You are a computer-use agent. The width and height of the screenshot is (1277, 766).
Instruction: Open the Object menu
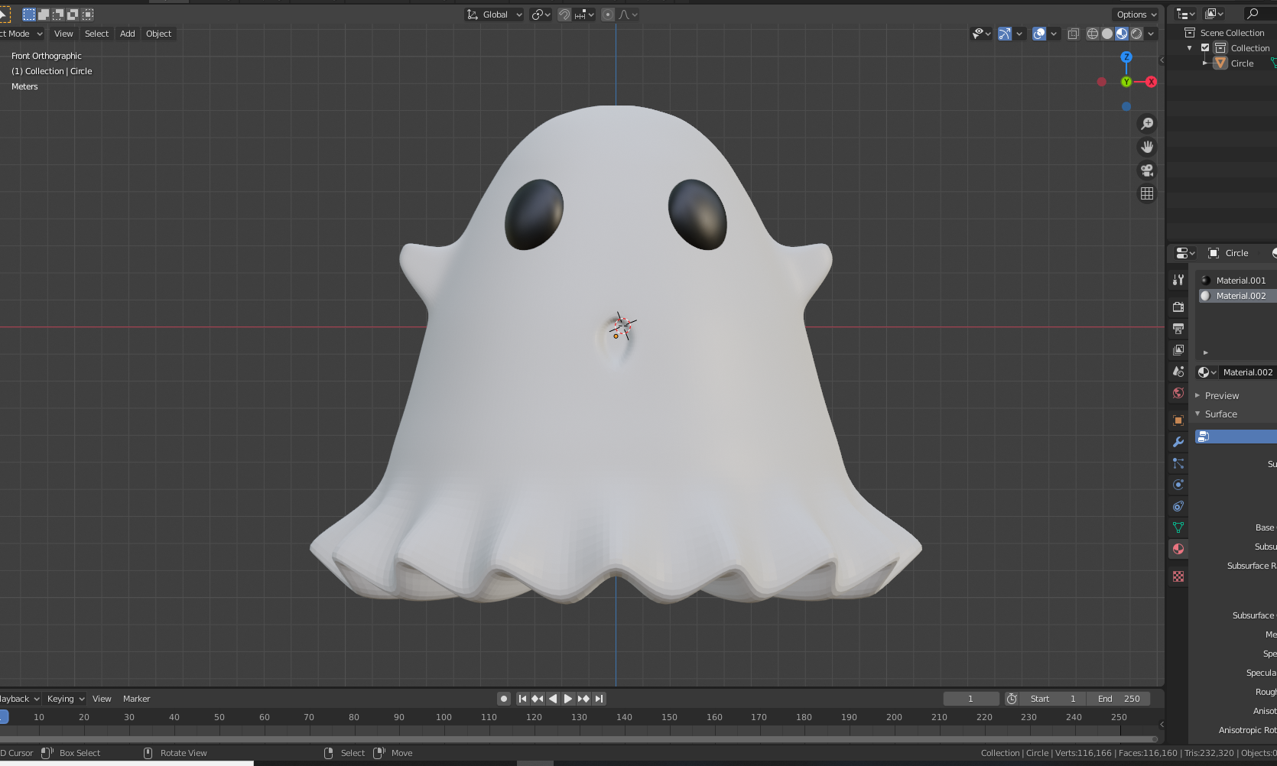(x=158, y=34)
